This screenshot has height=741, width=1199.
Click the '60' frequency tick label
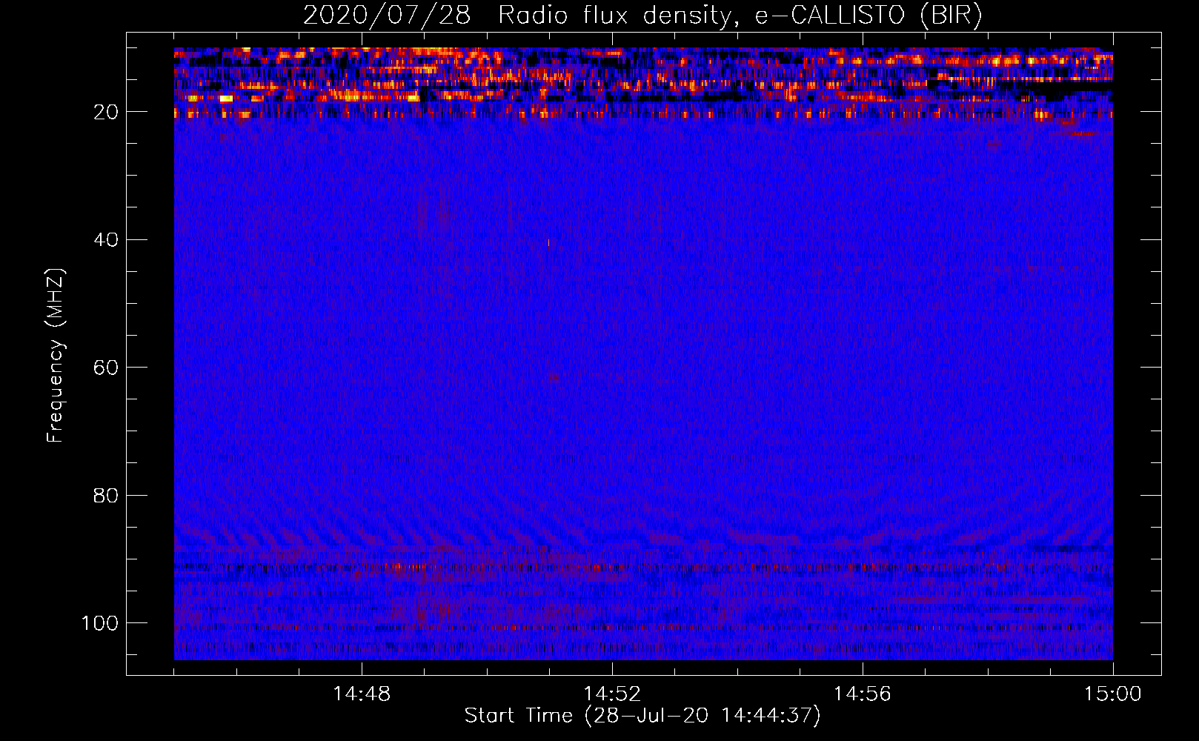point(106,368)
